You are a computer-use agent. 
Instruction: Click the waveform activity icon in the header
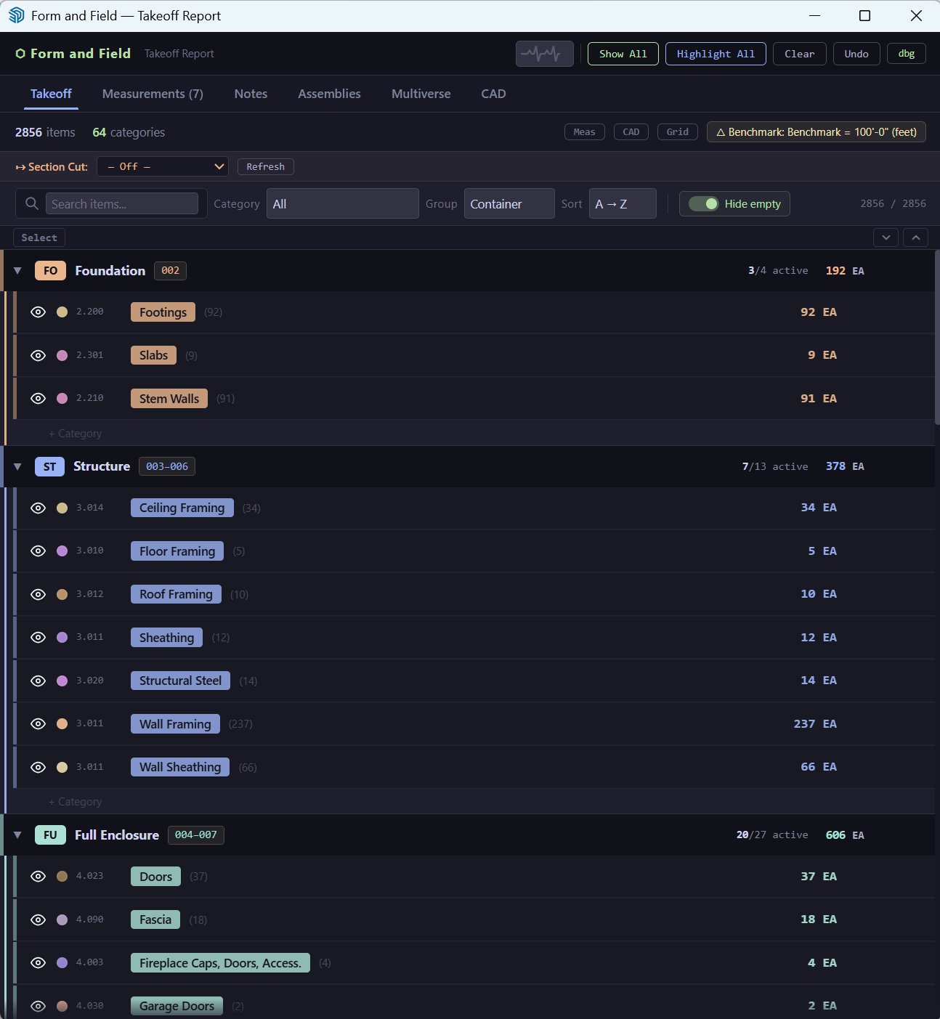545,53
